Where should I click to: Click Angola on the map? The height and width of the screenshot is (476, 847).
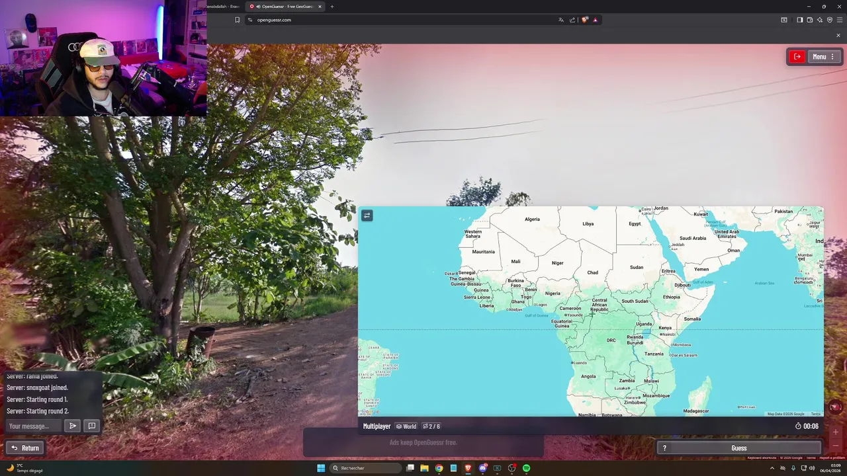[588, 377]
